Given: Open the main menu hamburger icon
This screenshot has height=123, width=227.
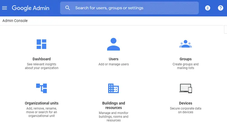Looking at the screenshot, I should [5, 8].
